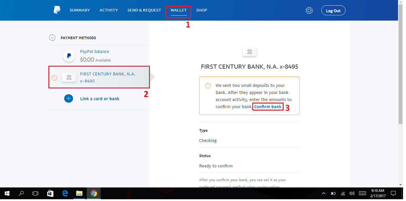Go to the Summary tab
Image resolution: width=406 pixels, height=201 pixels.
[x=80, y=10]
